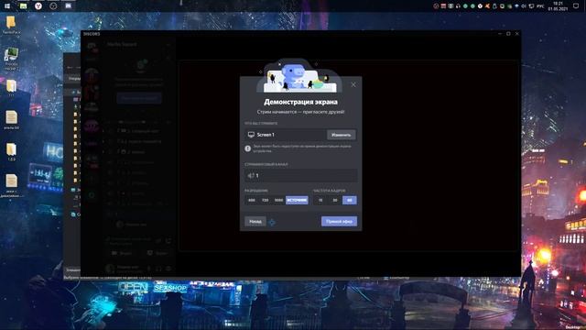This screenshot has width=586, height=330.
Task: Select 480 resolution
Action: coord(252,200)
